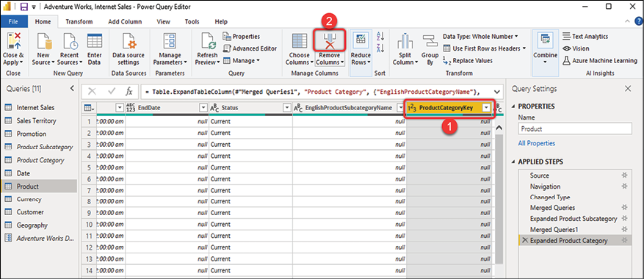
Task: Click the save icon in title bar
Action: 23,7
